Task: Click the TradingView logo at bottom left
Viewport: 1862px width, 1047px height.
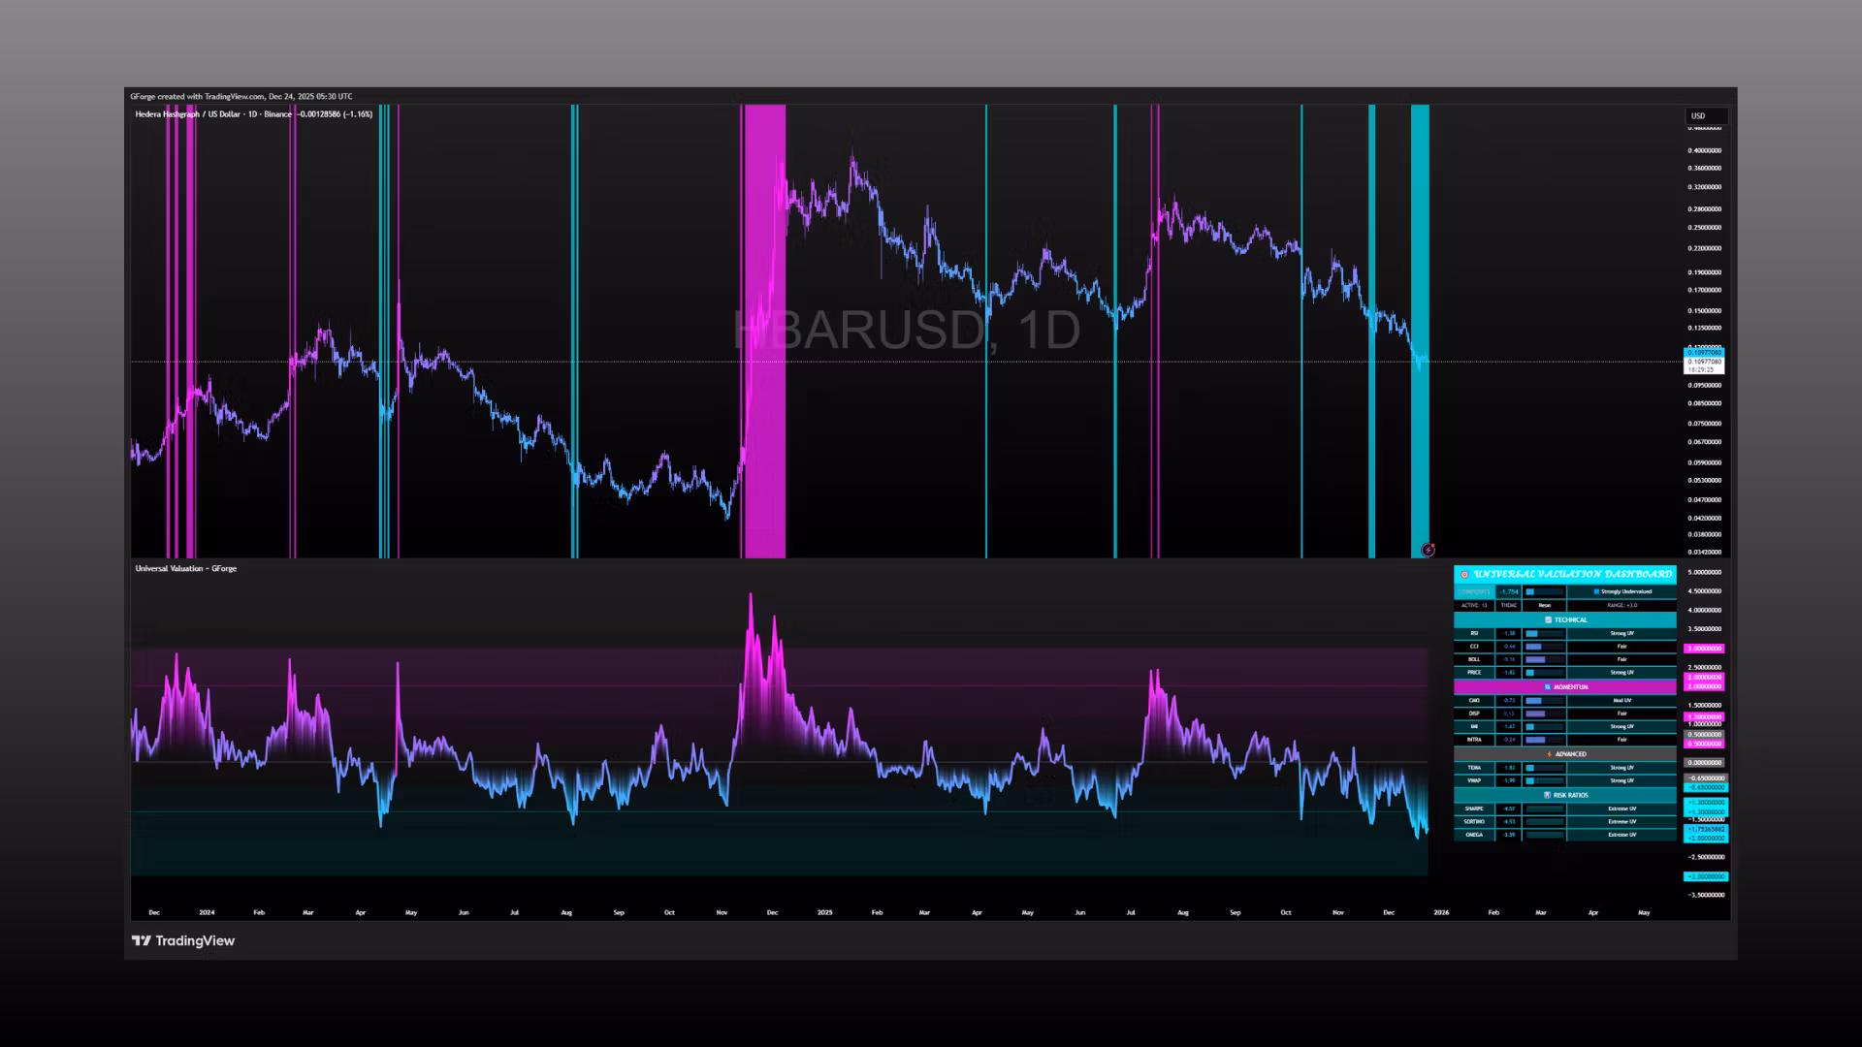Action: coord(182,940)
